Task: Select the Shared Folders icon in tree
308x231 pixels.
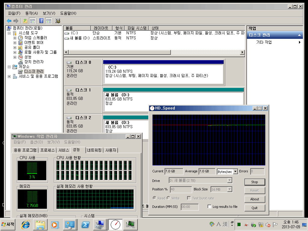Action: click(x=20, y=47)
